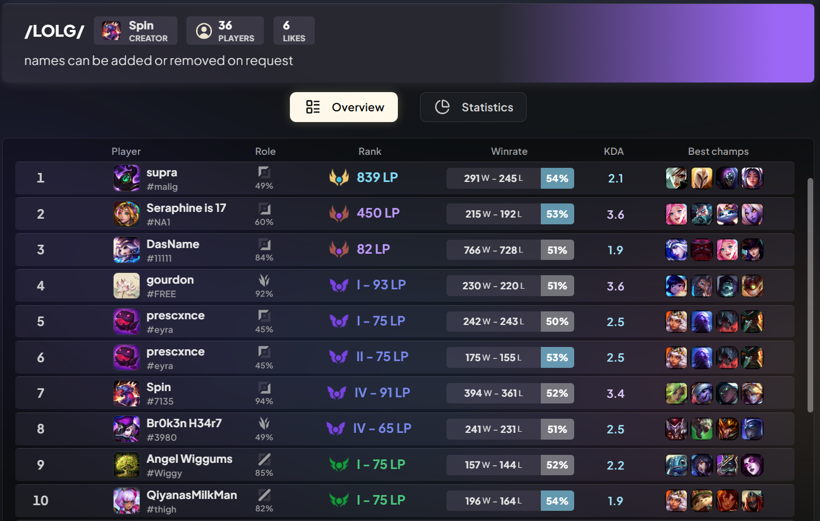Click QiyanasMilkMan's avatar

coord(127,501)
